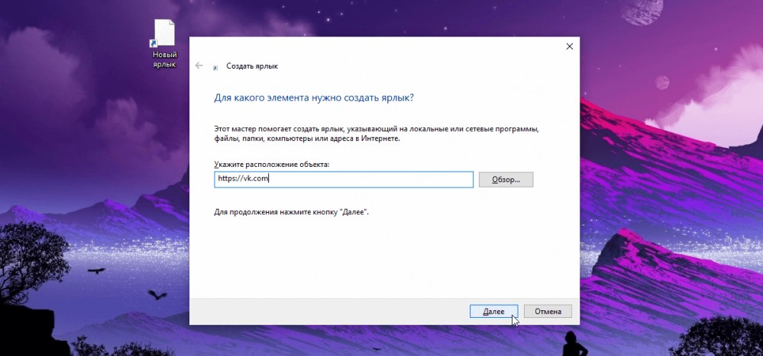Click the https://vk.com text in the field

(244, 178)
